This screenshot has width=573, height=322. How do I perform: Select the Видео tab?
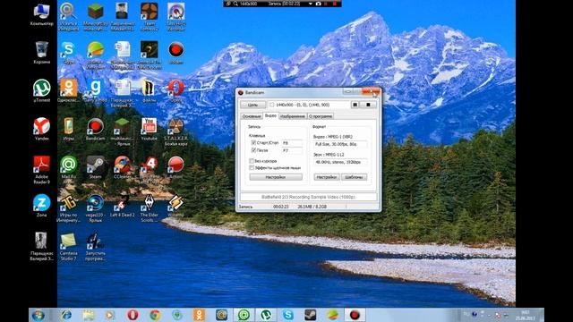point(270,115)
